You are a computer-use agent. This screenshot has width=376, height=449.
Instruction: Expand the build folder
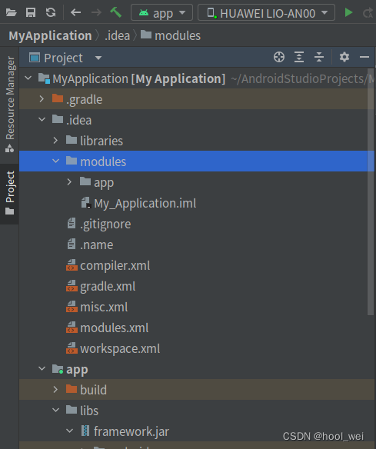pos(55,390)
